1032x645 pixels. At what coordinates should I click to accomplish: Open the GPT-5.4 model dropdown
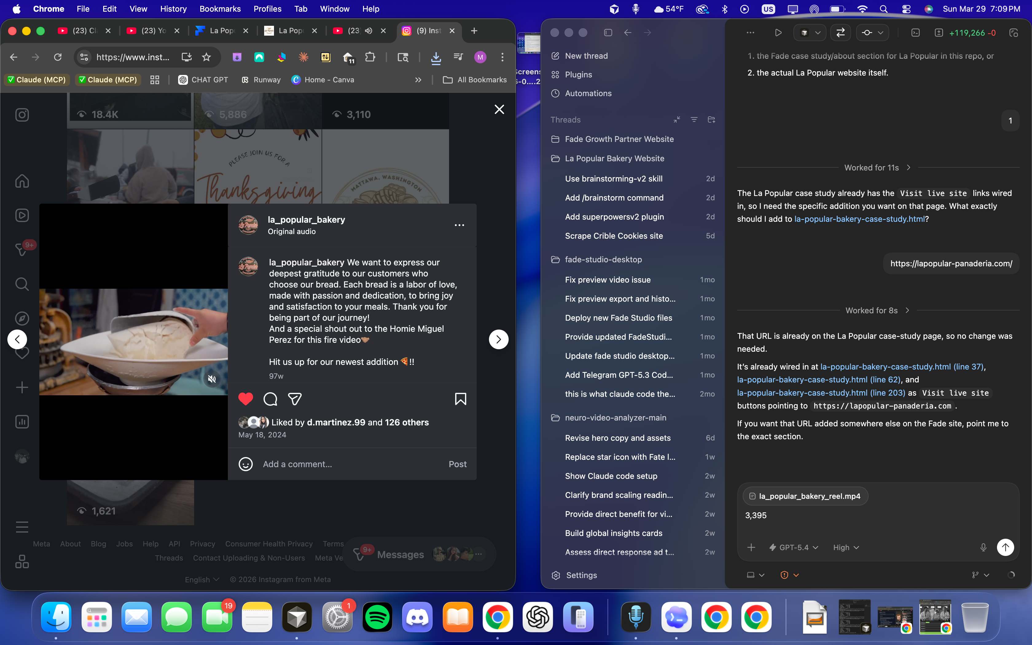(794, 547)
